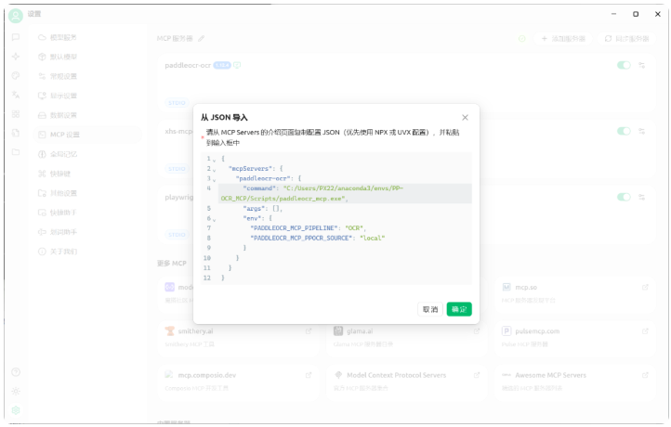Switch theme with the sun icon
This screenshot has width=671, height=427.
[x=16, y=391]
